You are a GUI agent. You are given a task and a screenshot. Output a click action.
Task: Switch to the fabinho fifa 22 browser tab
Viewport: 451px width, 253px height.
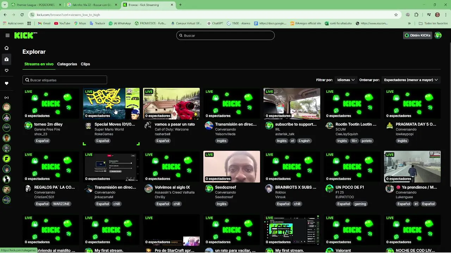pos(92,5)
